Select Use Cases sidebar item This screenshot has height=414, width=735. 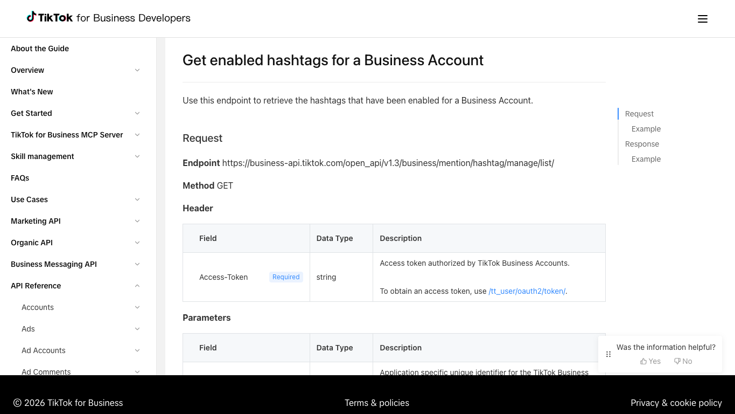pos(29,199)
